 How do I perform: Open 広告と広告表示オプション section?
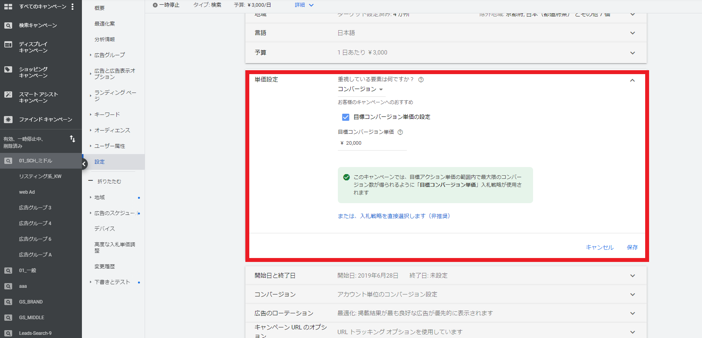(x=115, y=74)
